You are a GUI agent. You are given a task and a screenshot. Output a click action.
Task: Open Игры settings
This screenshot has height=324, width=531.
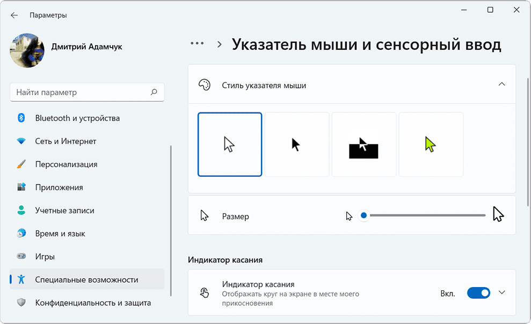point(87,257)
